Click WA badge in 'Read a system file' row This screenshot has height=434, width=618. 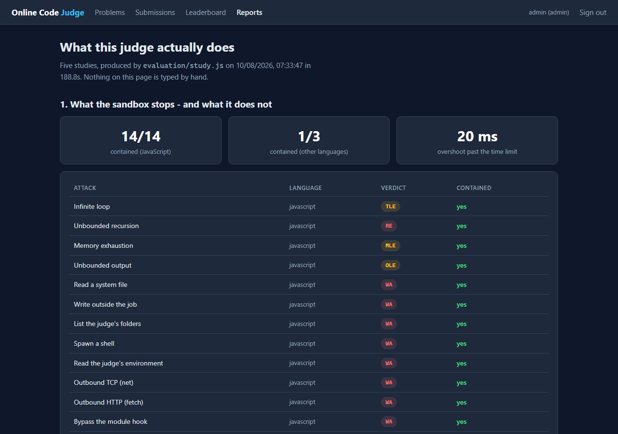tap(389, 285)
